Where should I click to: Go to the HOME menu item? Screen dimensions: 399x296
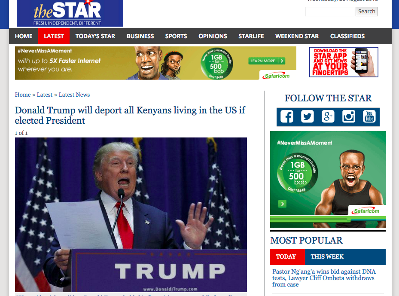click(x=24, y=36)
